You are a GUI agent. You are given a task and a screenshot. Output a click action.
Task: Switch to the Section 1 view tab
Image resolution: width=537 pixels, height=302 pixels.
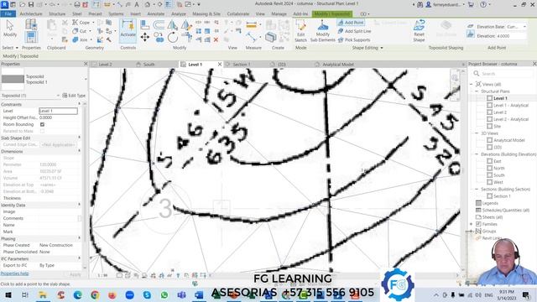click(242, 65)
